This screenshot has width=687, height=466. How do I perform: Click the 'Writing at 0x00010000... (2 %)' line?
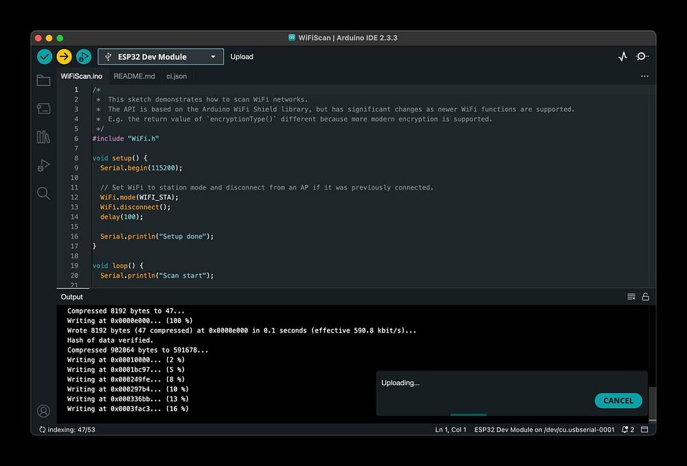pyautogui.click(x=126, y=360)
